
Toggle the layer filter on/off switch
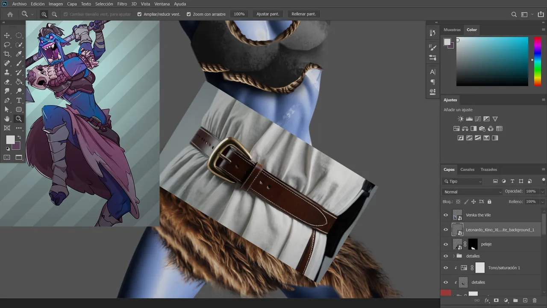pyautogui.click(x=543, y=181)
